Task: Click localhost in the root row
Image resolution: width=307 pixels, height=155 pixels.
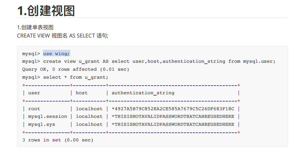Action: 89,109
